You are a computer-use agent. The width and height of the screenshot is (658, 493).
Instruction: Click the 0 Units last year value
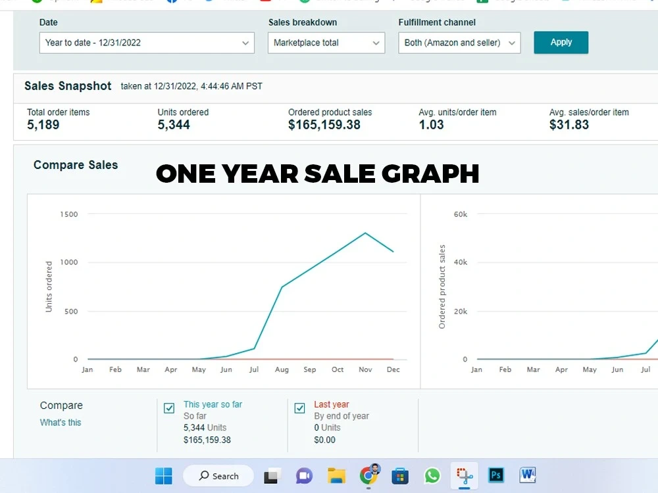pos(327,428)
